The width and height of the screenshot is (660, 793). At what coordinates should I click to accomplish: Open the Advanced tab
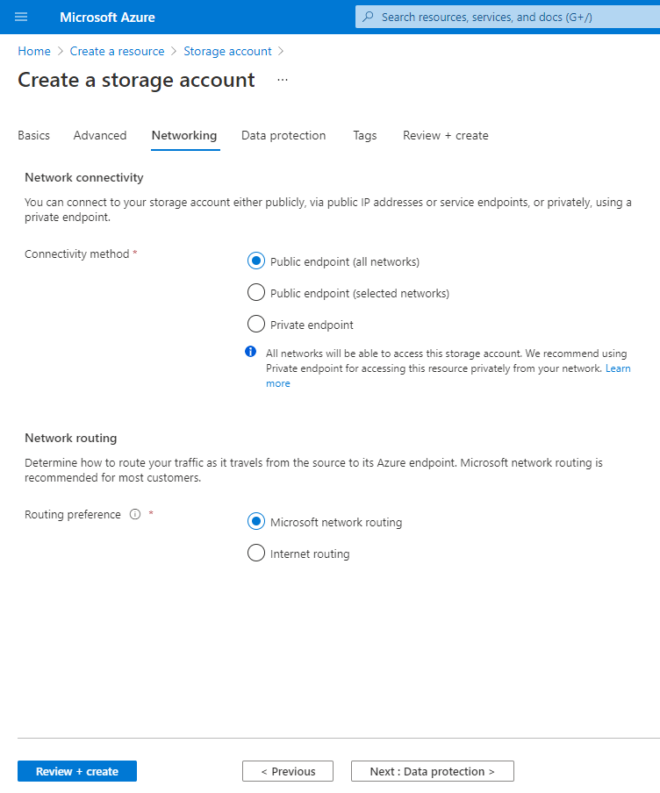100,136
